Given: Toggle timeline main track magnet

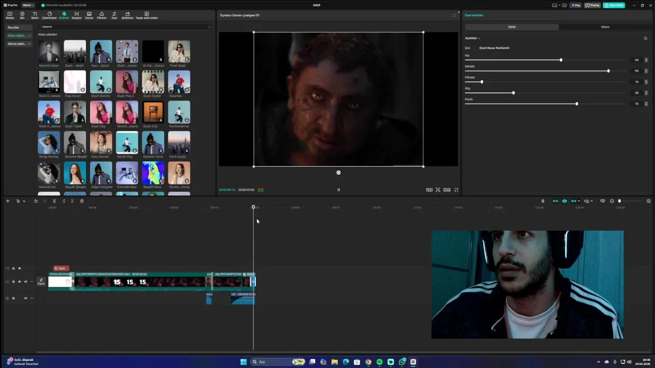Looking at the screenshot, I should pos(555,201).
